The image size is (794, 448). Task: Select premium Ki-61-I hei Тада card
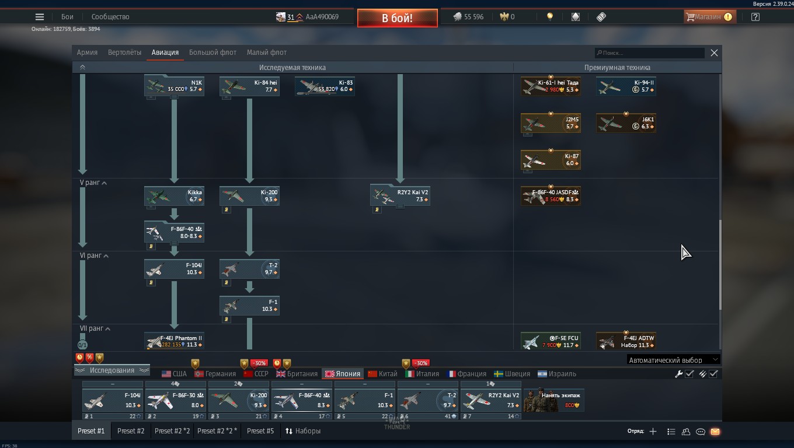point(551,86)
